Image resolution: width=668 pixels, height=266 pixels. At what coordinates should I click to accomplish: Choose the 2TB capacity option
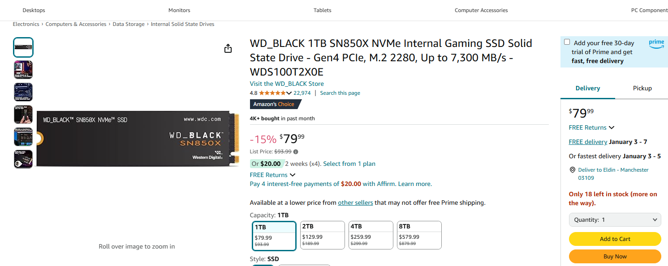(x=322, y=235)
